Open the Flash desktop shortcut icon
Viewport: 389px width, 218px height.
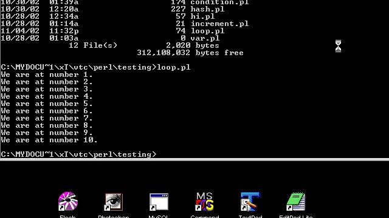(68, 201)
